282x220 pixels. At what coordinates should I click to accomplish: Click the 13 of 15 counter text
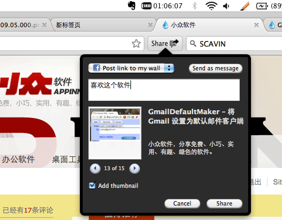[x=114, y=168]
